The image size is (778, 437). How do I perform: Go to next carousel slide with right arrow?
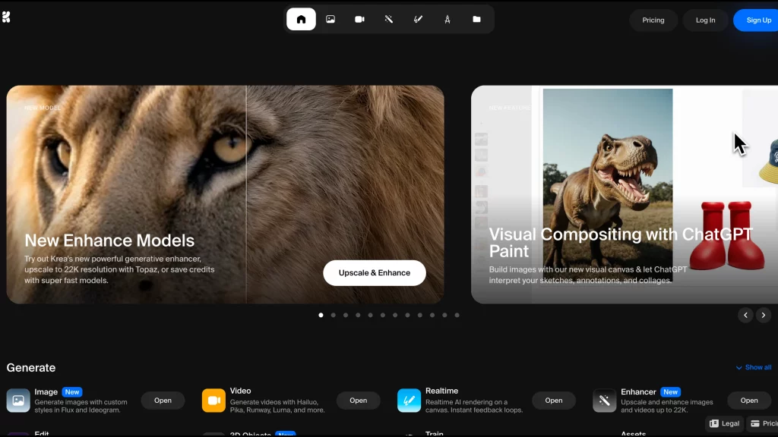tap(764, 315)
